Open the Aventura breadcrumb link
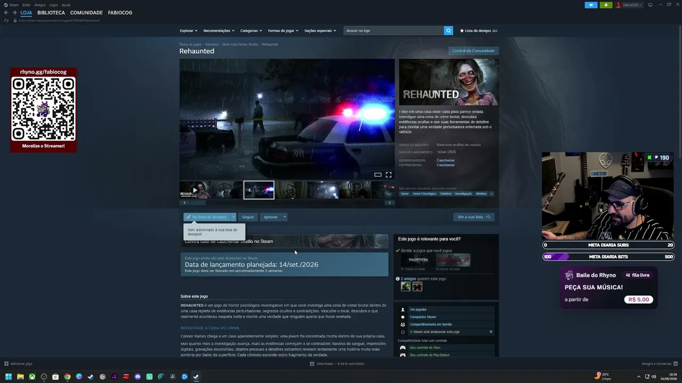This screenshot has width=682, height=383. tap(212, 44)
